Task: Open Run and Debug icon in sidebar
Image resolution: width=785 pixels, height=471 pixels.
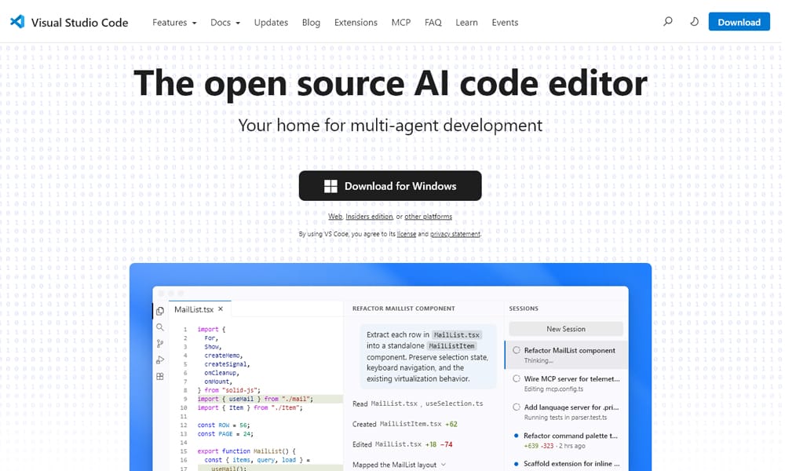Action: click(160, 360)
